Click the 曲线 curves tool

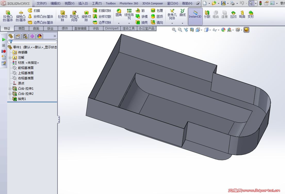click(x=182, y=13)
